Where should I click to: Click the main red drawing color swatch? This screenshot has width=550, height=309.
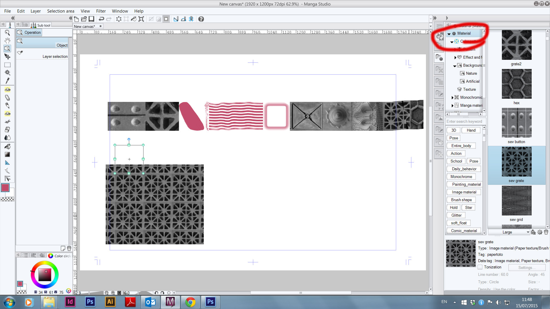tap(5, 188)
